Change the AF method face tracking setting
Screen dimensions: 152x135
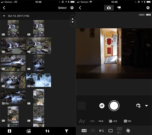coord(102,131)
